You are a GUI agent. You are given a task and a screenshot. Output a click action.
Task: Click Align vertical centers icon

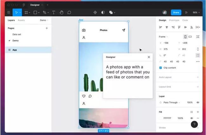185,27
